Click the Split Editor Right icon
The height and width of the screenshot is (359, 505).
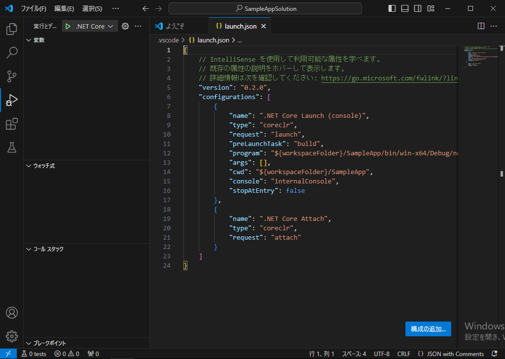[x=481, y=26]
